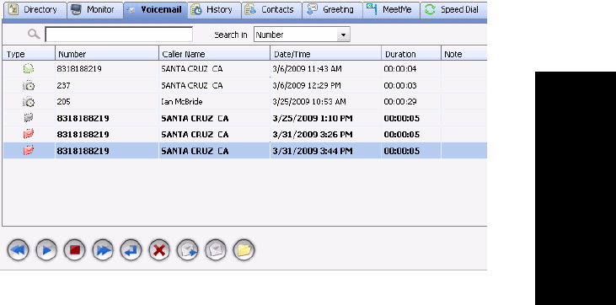The width and height of the screenshot is (616, 305).
Task: Sort by the Duration column header
Action: coord(410,54)
